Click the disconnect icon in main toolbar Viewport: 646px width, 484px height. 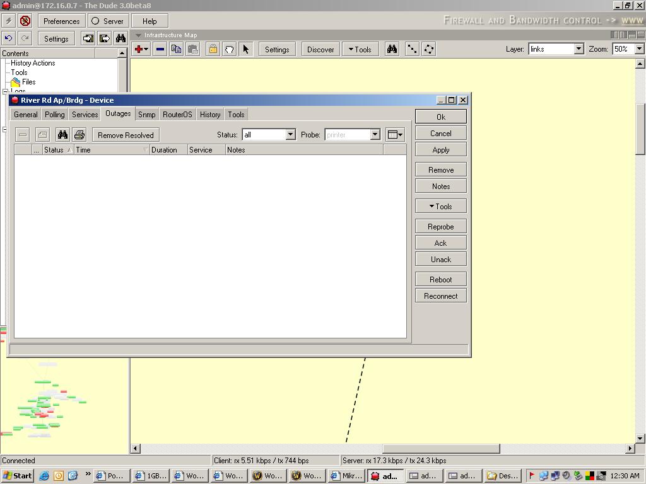25,21
